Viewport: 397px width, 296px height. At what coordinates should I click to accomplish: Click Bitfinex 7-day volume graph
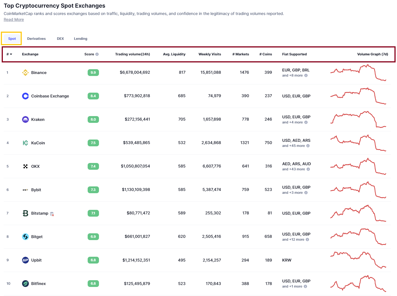pyautogui.click(x=358, y=283)
